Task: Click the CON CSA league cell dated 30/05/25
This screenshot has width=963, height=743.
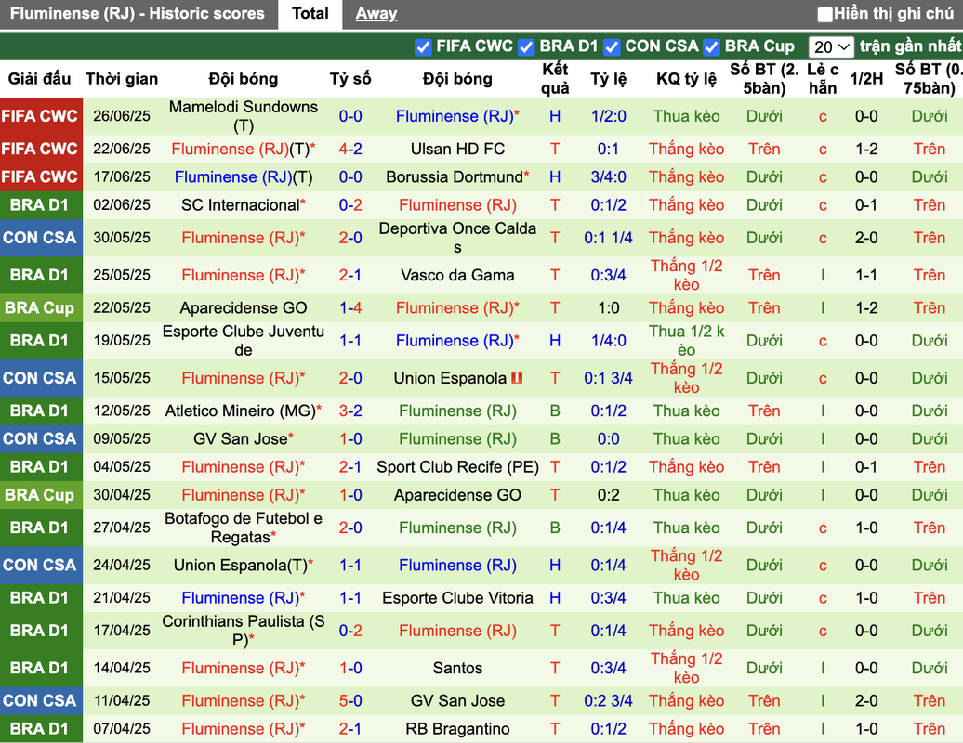Action: point(41,238)
